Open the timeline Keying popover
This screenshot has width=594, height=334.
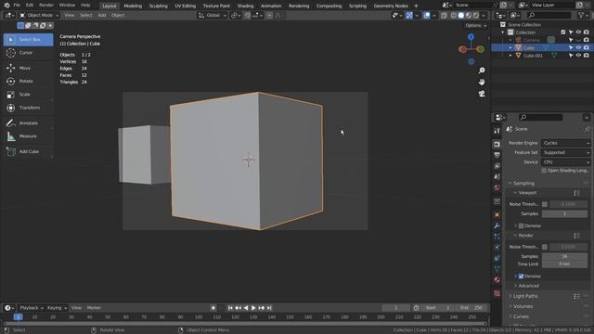(57, 308)
